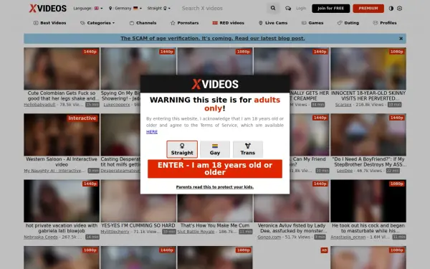
Task: Open the Scarsex uploader link
Action: [343, 105]
